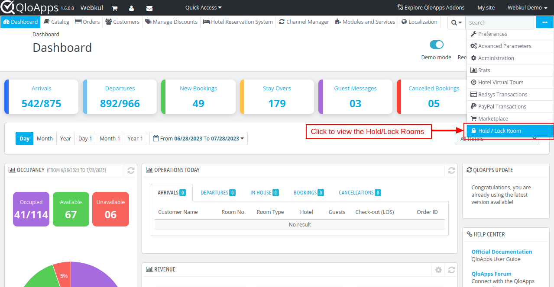Select Redsys Transactions menu entry
554x287 pixels.
pos(510,95)
